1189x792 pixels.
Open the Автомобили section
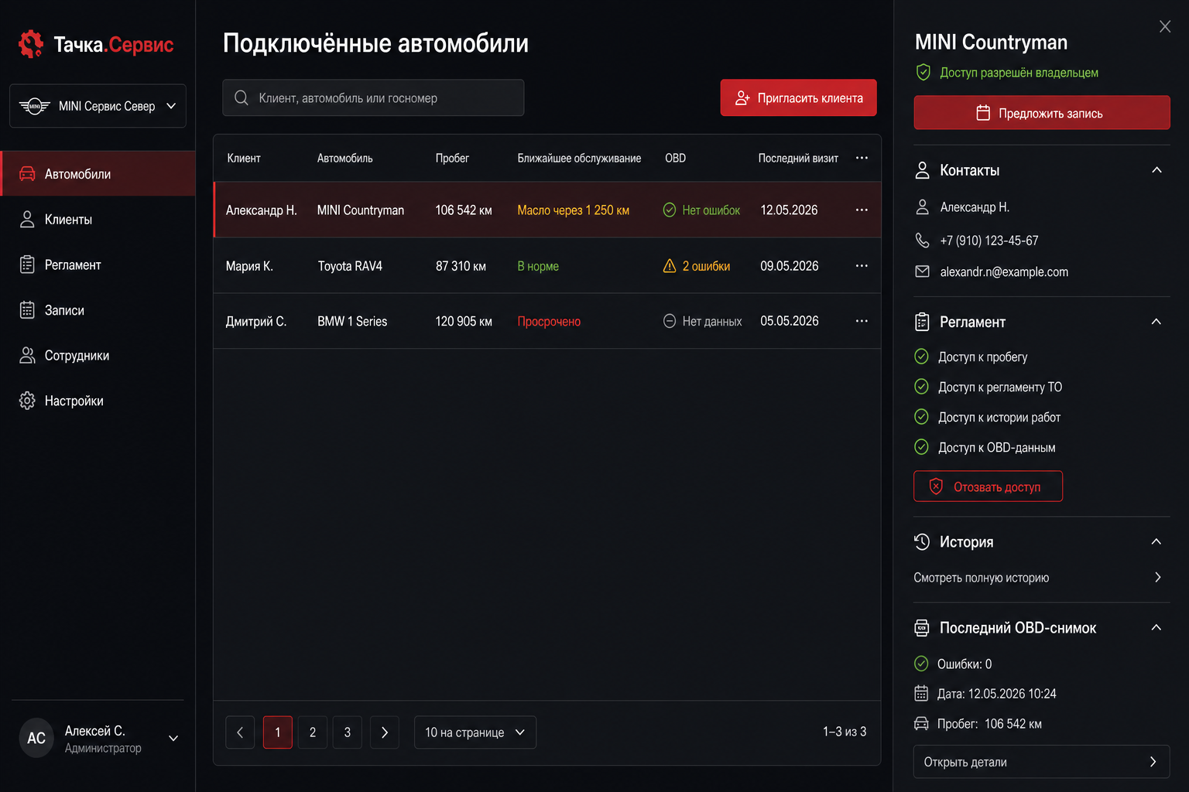(98, 174)
